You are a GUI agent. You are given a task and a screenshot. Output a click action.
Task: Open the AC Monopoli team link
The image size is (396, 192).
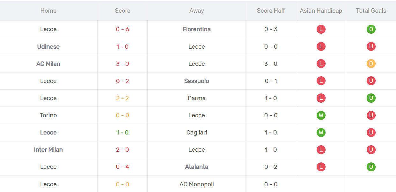point(197,184)
